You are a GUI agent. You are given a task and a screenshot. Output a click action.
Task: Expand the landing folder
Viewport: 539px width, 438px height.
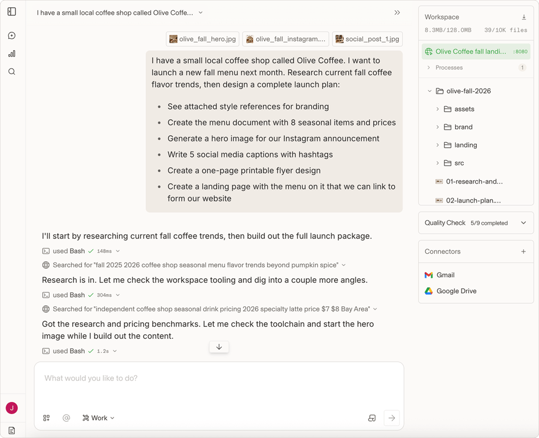click(437, 145)
